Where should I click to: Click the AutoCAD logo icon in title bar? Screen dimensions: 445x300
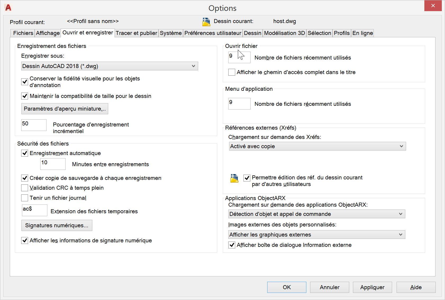coord(8,7)
